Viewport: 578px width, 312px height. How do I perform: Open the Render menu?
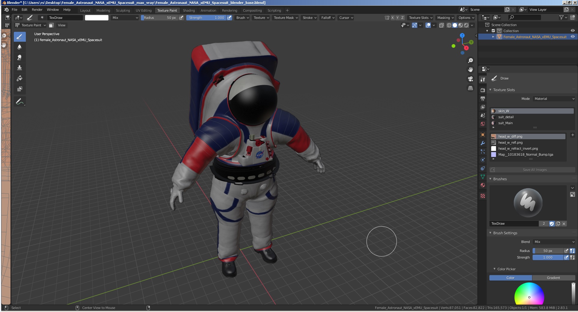click(37, 10)
